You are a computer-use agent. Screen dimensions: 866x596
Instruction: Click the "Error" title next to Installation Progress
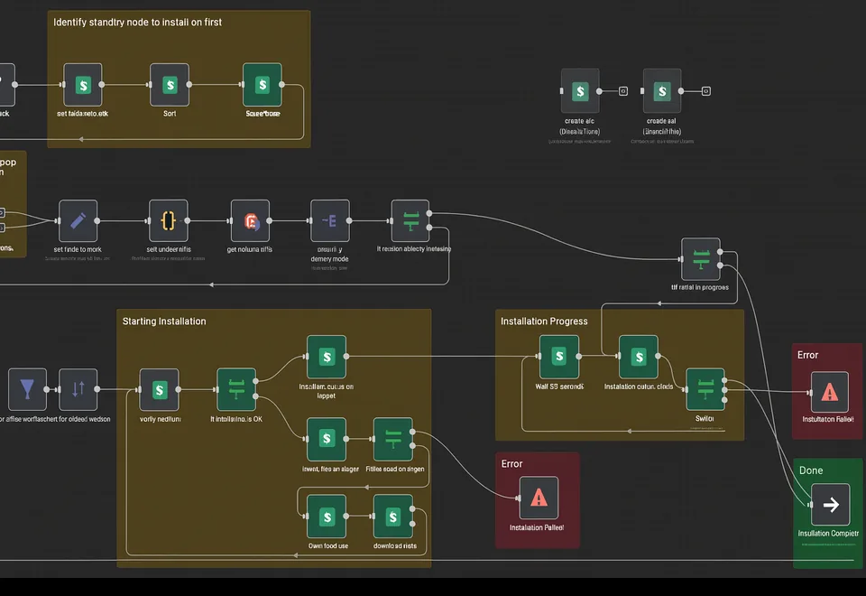click(807, 355)
